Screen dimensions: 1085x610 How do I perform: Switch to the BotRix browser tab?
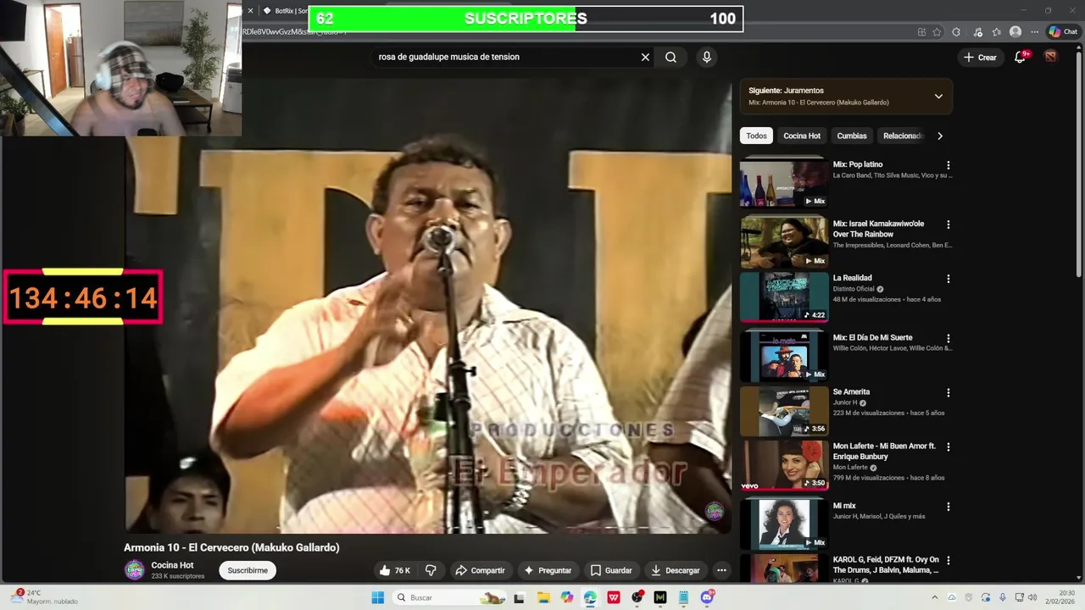click(285, 11)
